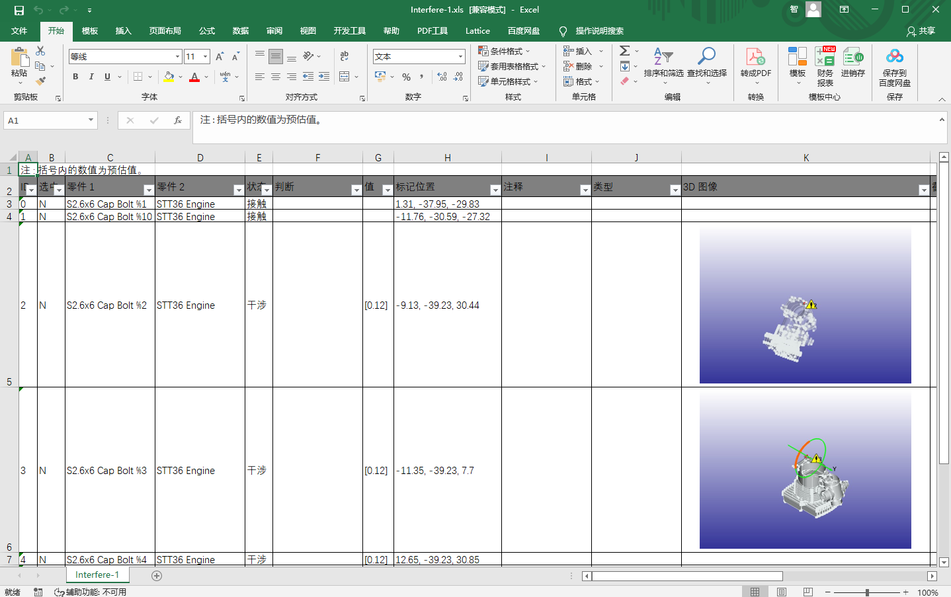Click the 排序和筛选 sort and filter icon
The height and width of the screenshot is (597, 951).
[663, 57]
